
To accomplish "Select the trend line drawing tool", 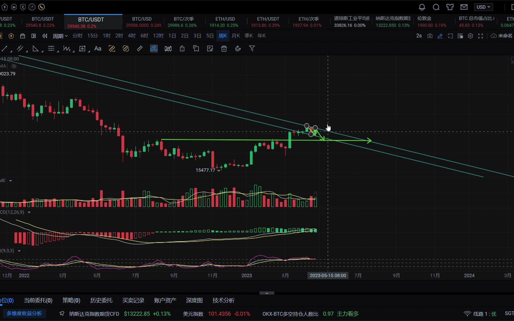I will [5, 49].
